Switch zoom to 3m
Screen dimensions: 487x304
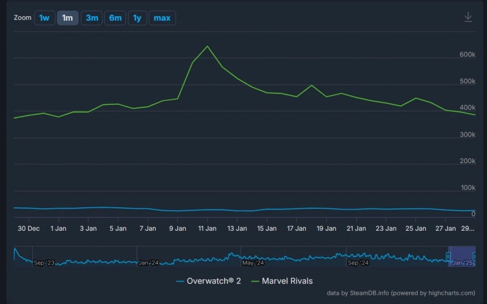coord(92,18)
